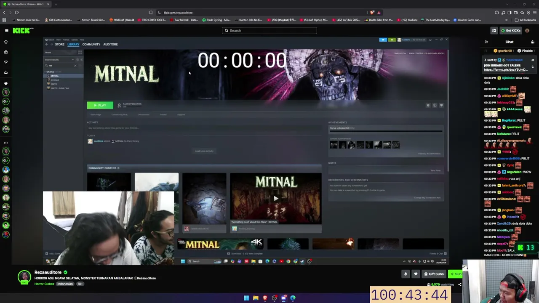Open Browse icon in Kick sidebar
This screenshot has height=303, width=539.
6,52
